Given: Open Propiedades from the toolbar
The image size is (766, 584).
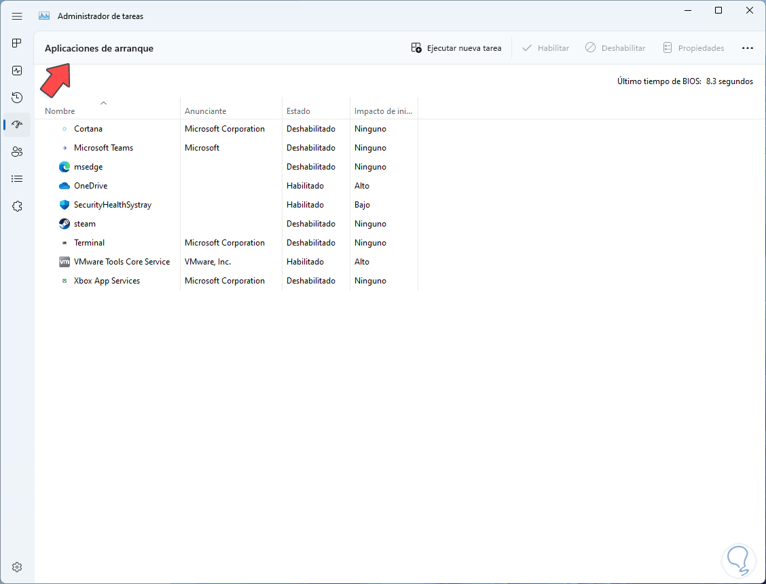Looking at the screenshot, I should [693, 48].
